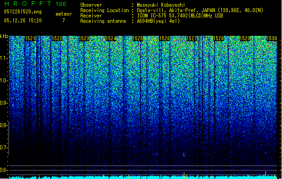
Task: Click the 1528 time marker
Action: 218,38
